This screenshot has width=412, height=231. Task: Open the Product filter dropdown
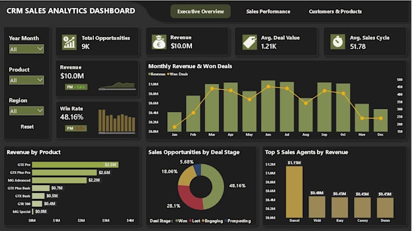click(x=27, y=80)
